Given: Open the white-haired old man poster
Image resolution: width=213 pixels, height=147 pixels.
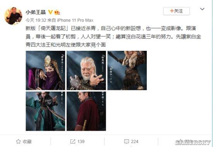Looking at the screenshot, I should pos(86,70).
